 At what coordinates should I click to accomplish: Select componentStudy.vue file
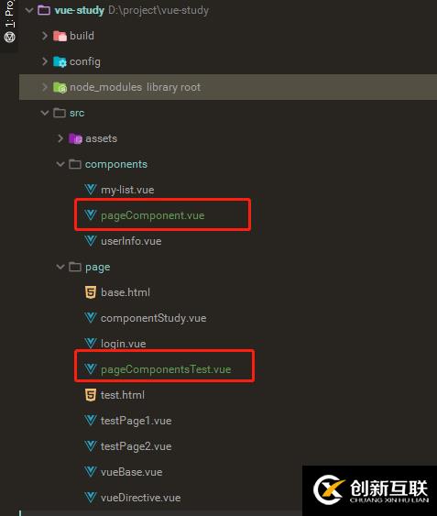click(153, 318)
